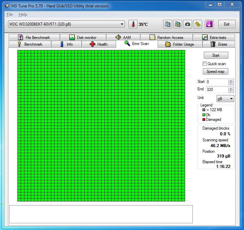This screenshot has width=244, height=230.
Task: Click the copy text to clipboard icon
Action: pos(167,24)
